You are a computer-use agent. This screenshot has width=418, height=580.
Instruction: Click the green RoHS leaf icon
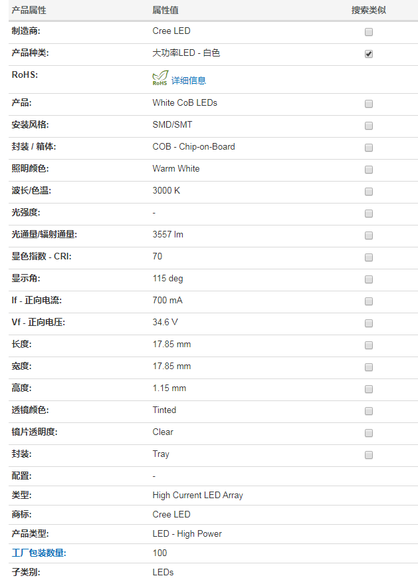[x=160, y=78]
